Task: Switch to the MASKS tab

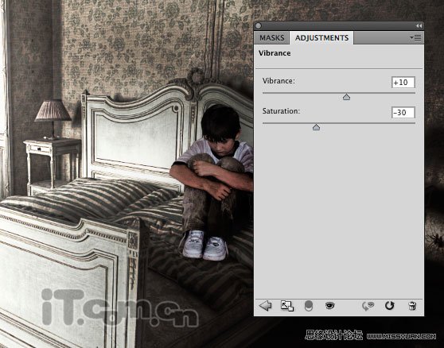Action: (x=271, y=38)
